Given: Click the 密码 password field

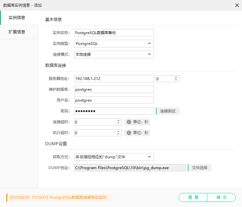Looking at the screenshot, I should click(x=114, y=111).
